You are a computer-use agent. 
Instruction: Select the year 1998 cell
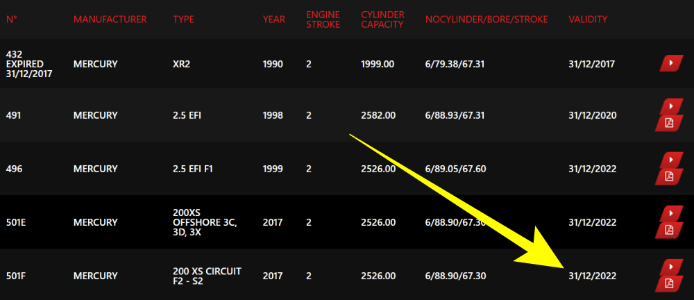pos(273,115)
